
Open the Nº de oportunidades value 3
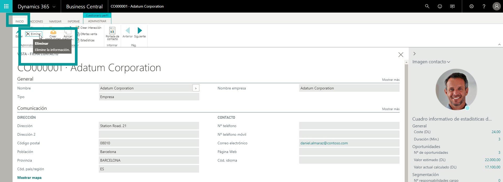point(499,152)
